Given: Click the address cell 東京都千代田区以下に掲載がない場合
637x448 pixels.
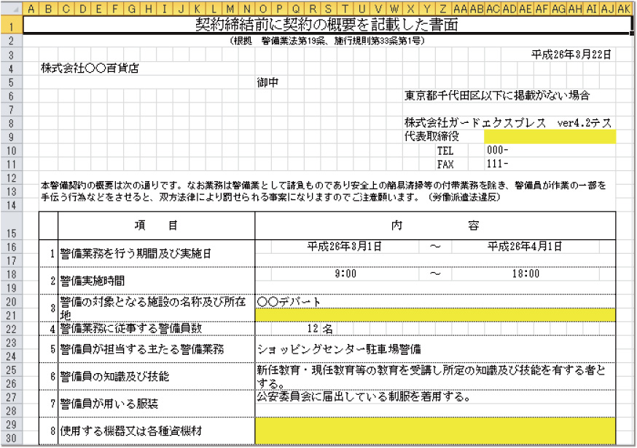Looking at the screenshot, I should (497, 96).
